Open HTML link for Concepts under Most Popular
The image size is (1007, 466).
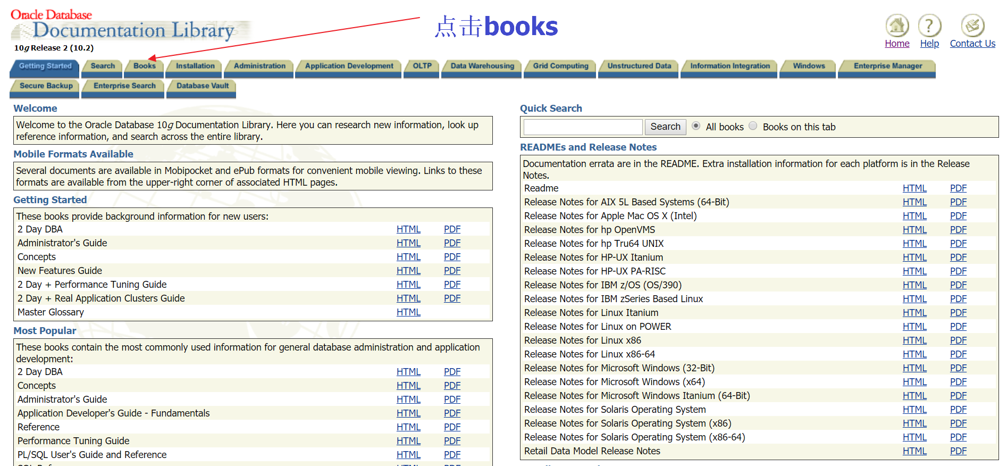(x=408, y=386)
